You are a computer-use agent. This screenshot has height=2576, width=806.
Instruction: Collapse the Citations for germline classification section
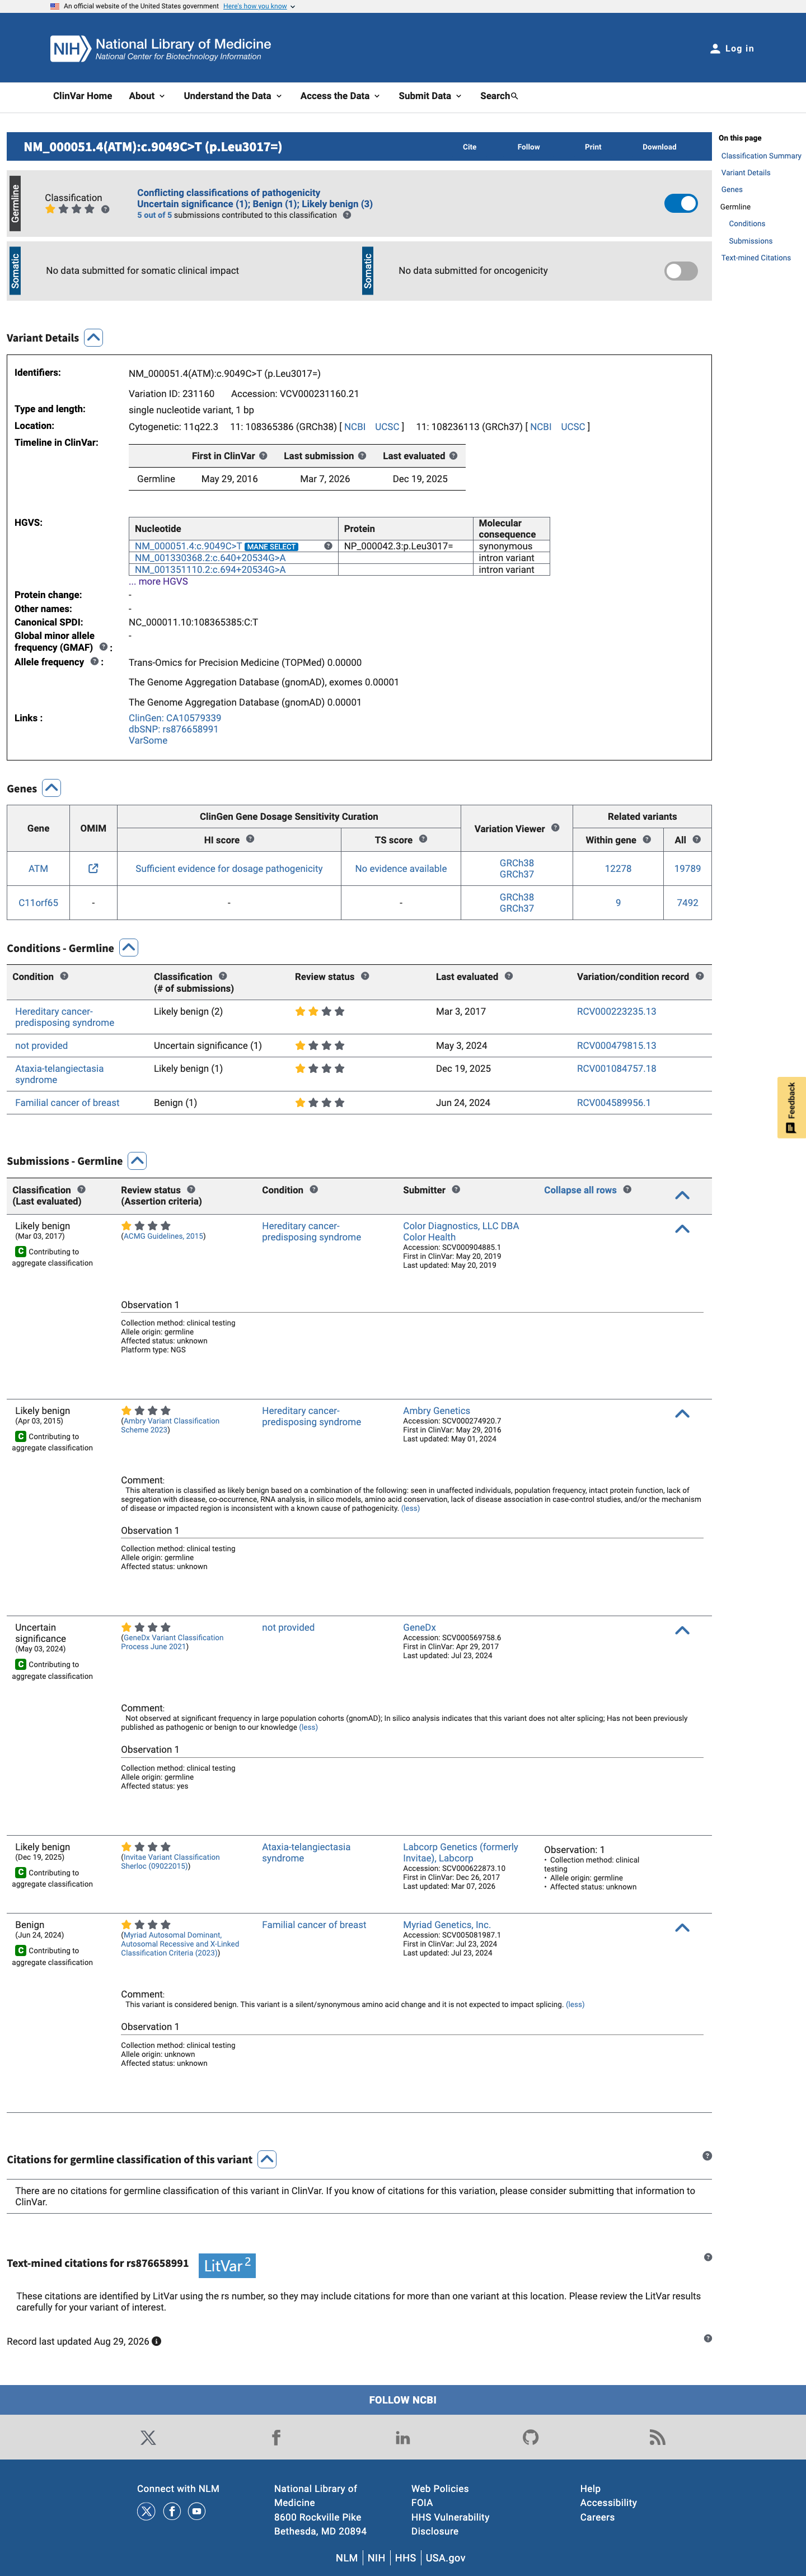[x=267, y=2159]
